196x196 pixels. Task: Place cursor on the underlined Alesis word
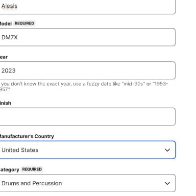[x=9, y=6]
